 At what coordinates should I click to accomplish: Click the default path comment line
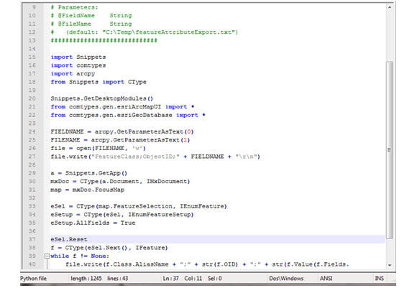pyautogui.click(x=145, y=32)
